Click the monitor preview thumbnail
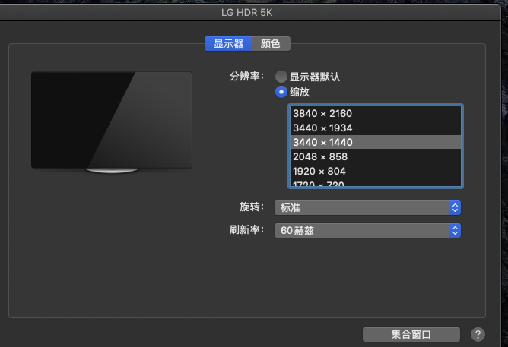The width and height of the screenshot is (508, 347). pos(112,122)
